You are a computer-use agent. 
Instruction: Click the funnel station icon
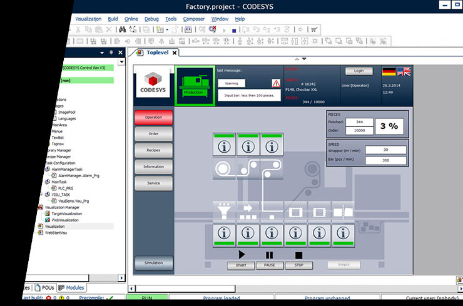[224, 211]
